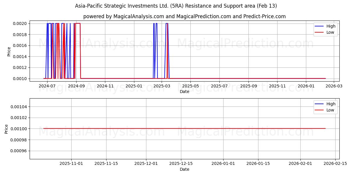Screen dimensions: 352x176
Task: Click the 2025-07 date tick label
Action: click(219, 86)
